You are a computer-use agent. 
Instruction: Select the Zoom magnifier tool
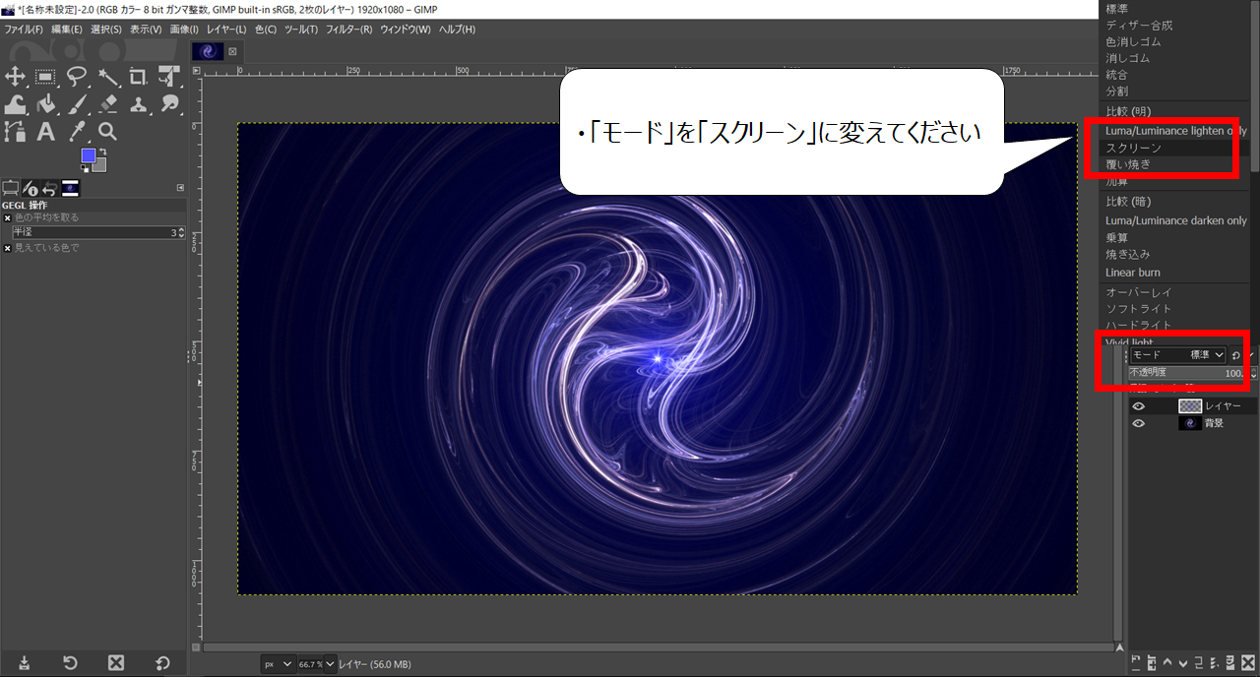click(x=108, y=131)
